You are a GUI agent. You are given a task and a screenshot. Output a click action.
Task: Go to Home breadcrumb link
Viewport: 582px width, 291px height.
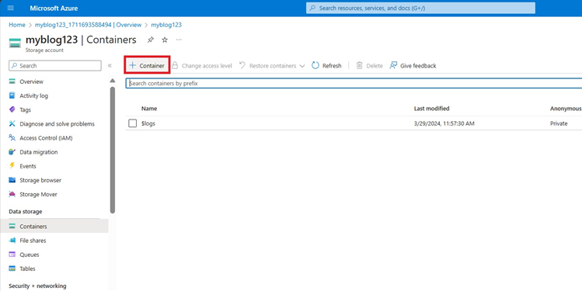pos(17,25)
